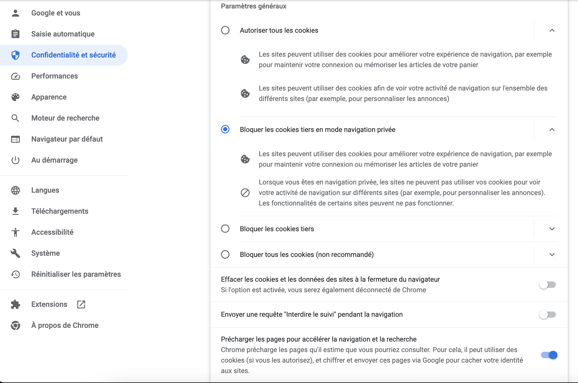Click the Confidentialité et sécurité shield icon
578x383 pixels.
[15, 55]
